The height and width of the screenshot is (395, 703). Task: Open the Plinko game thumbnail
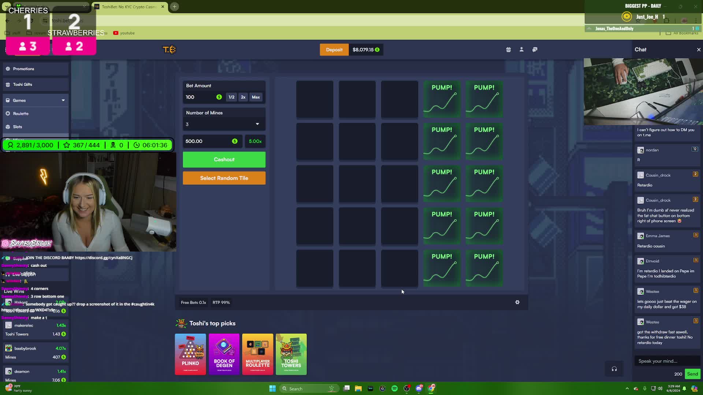click(x=190, y=354)
